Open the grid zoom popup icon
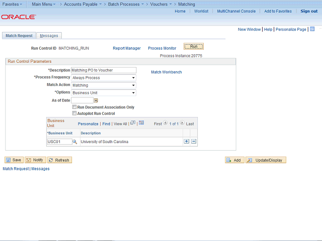The height and width of the screenshot is (241, 322). point(133,123)
